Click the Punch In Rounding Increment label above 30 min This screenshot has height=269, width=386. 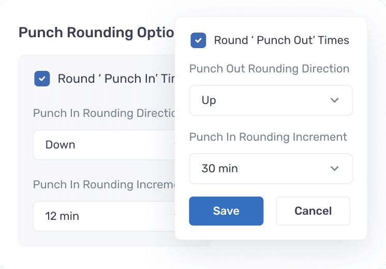coord(268,137)
